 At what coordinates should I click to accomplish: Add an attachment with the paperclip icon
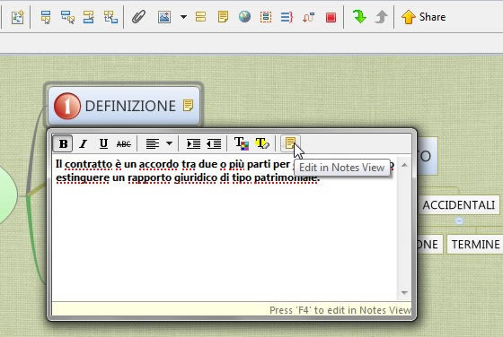point(139,17)
